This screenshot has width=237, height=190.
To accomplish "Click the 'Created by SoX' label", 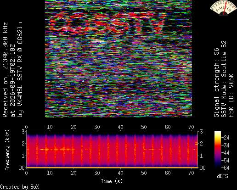I will click(19, 187).
